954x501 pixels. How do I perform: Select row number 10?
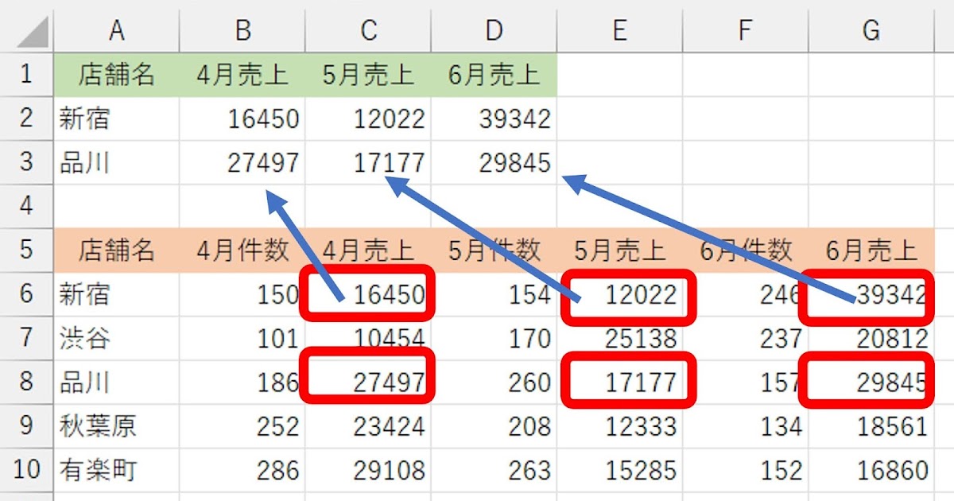(25, 469)
